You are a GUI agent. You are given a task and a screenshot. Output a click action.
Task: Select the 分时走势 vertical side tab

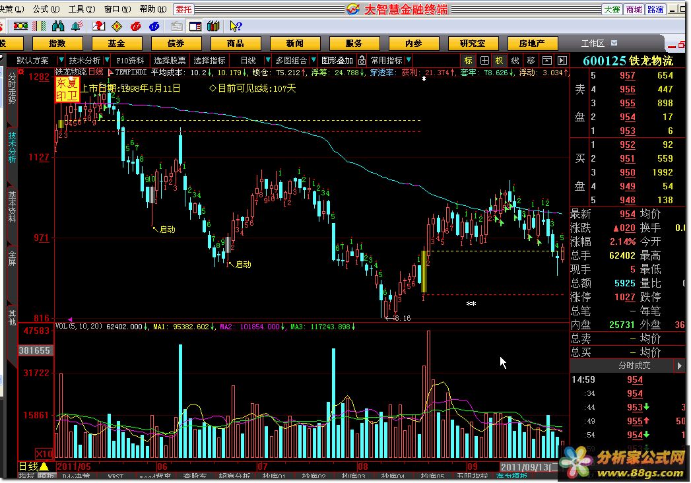click(x=12, y=88)
